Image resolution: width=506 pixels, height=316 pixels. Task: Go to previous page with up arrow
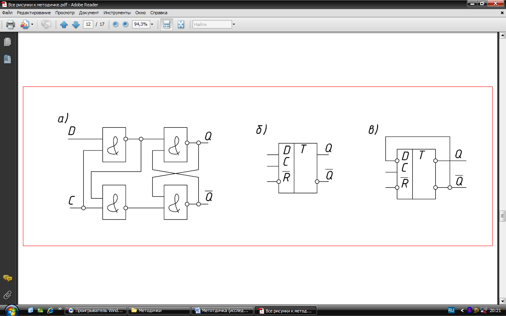click(x=64, y=24)
